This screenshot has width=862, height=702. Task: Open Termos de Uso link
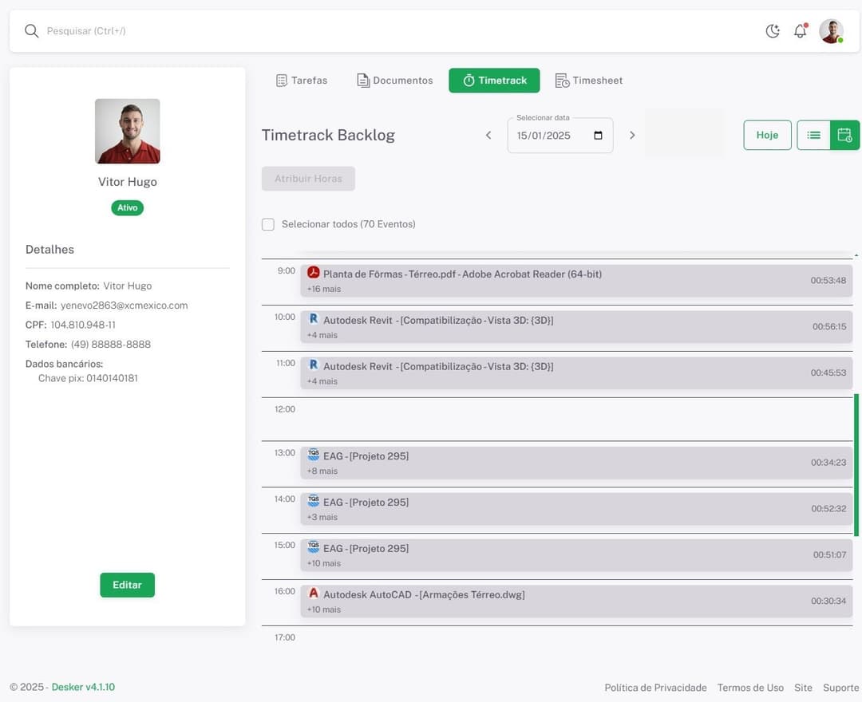(750, 688)
